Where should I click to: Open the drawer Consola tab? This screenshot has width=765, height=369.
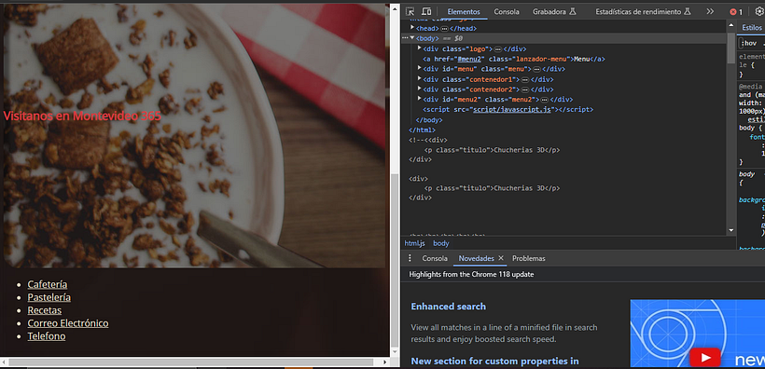[435, 258]
